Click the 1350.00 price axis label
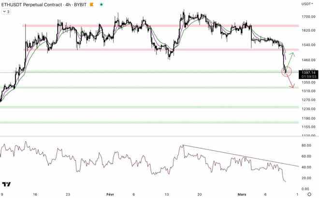This screenshot has height=198, width=319. coord(308,82)
